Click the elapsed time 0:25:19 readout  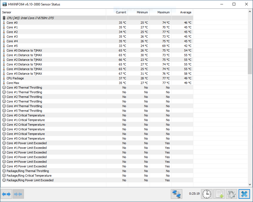pos(194,194)
